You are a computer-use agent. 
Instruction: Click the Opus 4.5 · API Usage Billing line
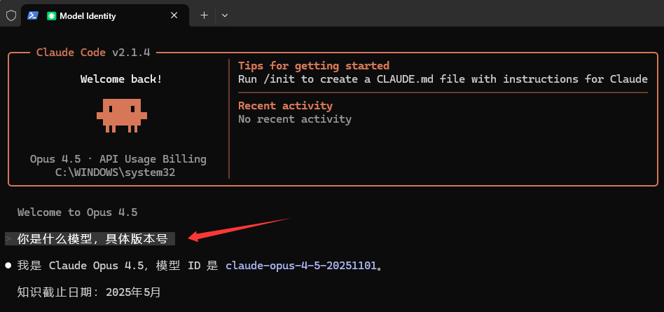pos(118,159)
